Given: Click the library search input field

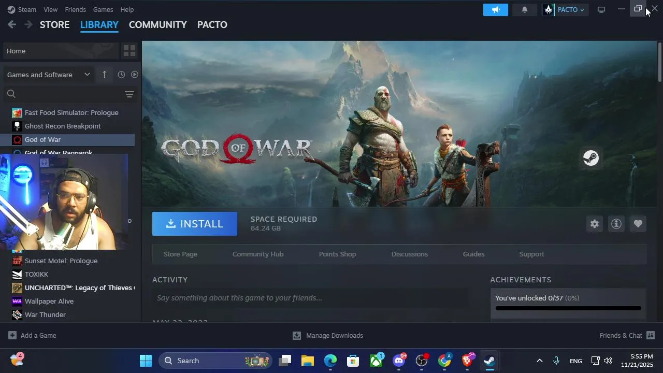Looking at the screenshot, I should pos(69,94).
